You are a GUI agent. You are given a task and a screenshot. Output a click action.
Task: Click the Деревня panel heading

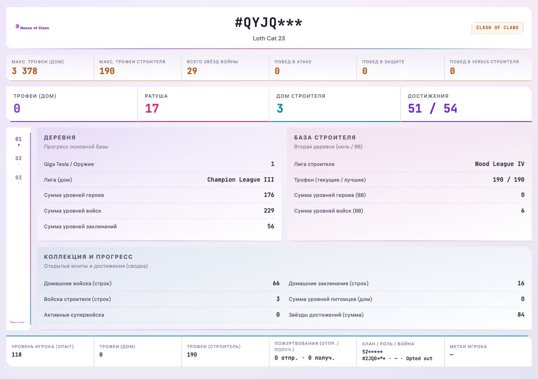(60, 138)
